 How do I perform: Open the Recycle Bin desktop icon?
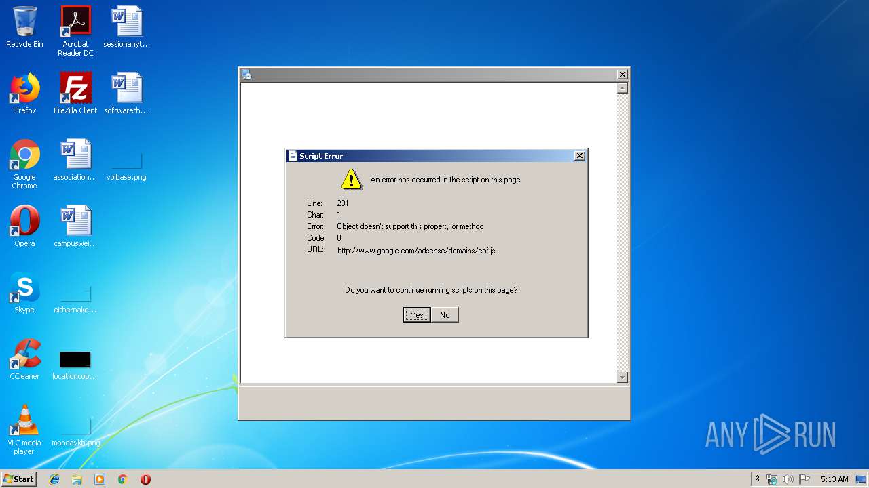pyautogui.click(x=24, y=27)
